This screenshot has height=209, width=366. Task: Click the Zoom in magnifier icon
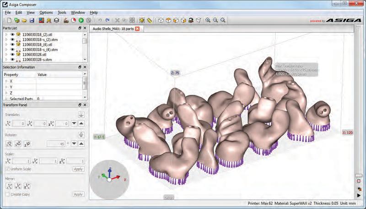208,20
